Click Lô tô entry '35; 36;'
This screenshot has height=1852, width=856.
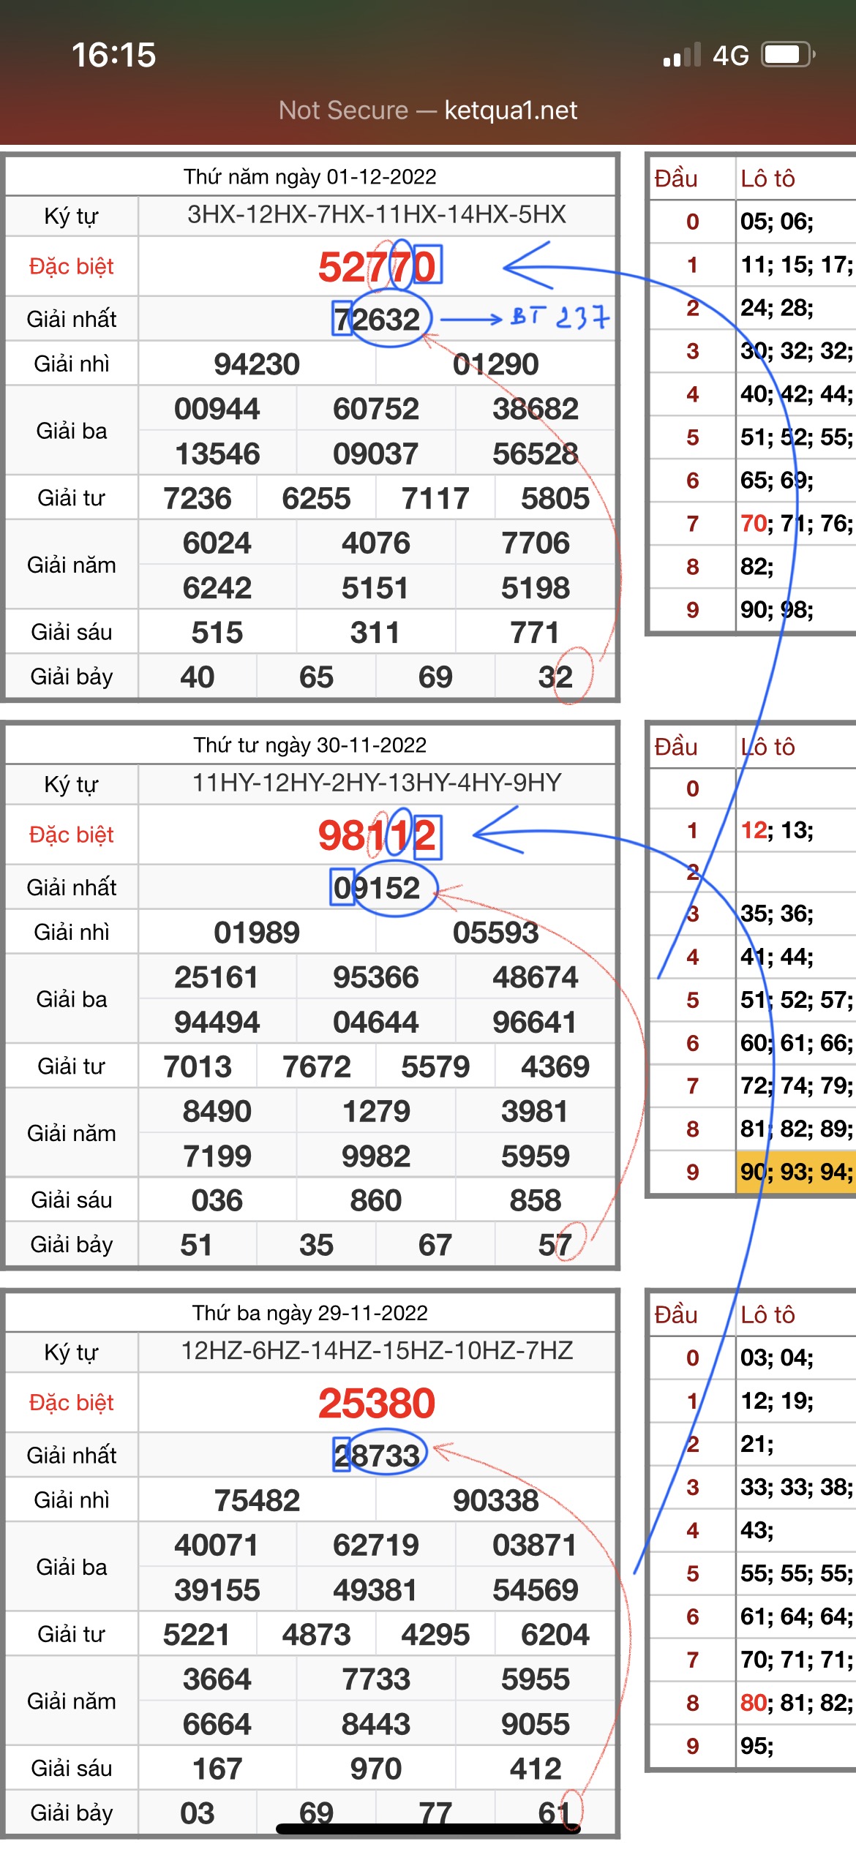pos(777,914)
